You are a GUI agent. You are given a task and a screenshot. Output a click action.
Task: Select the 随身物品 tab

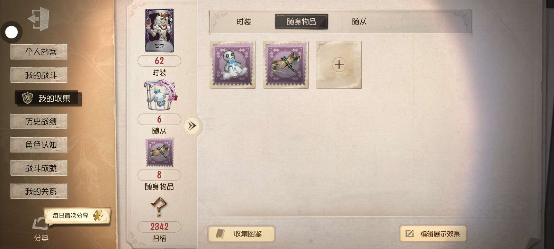(x=301, y=22)
